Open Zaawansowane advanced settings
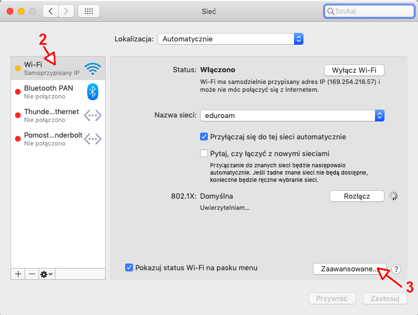 pos(349,269)
